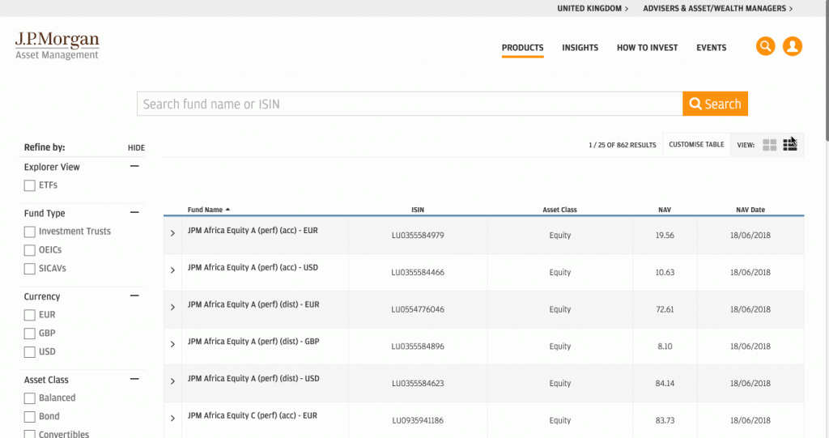Open the How to Invest menu
This screenshot has height=438, width=829.
(647, 48)
